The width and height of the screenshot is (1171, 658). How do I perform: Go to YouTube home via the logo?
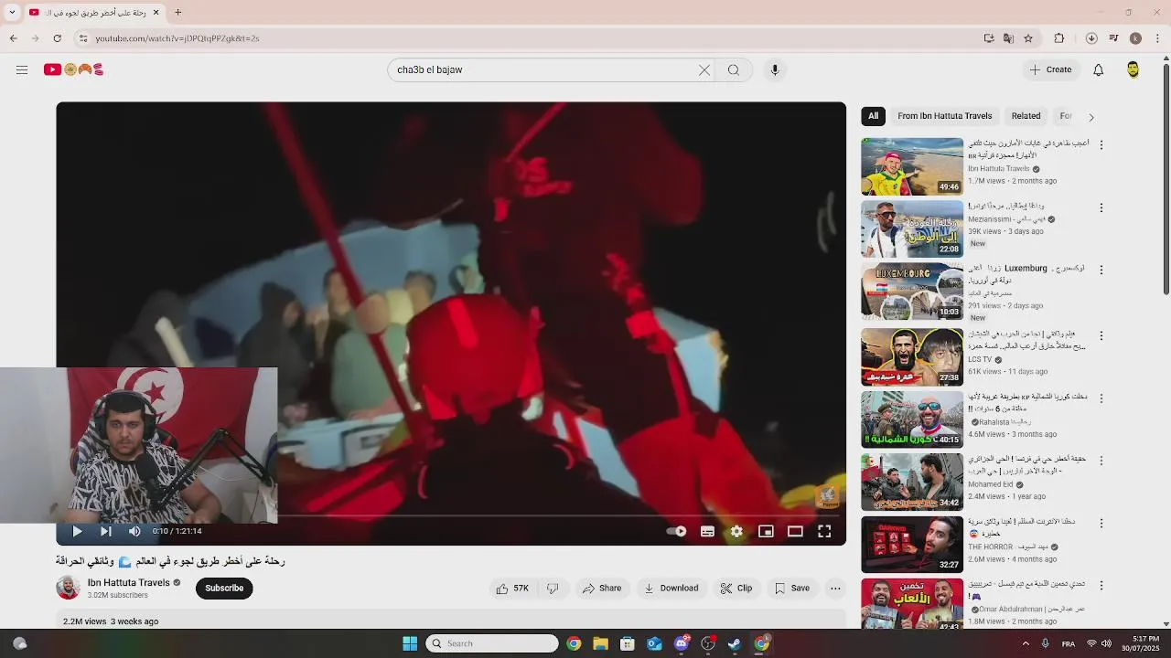click(x=73, y=69)
